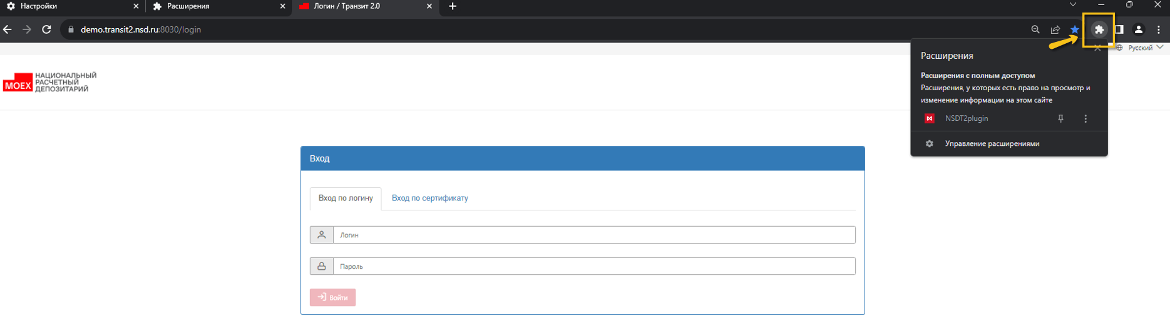Open the Русский language dropdown
1170x325 pixels.
click(1140, 48)
